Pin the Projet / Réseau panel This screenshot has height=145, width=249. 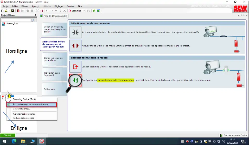(35, 15)
